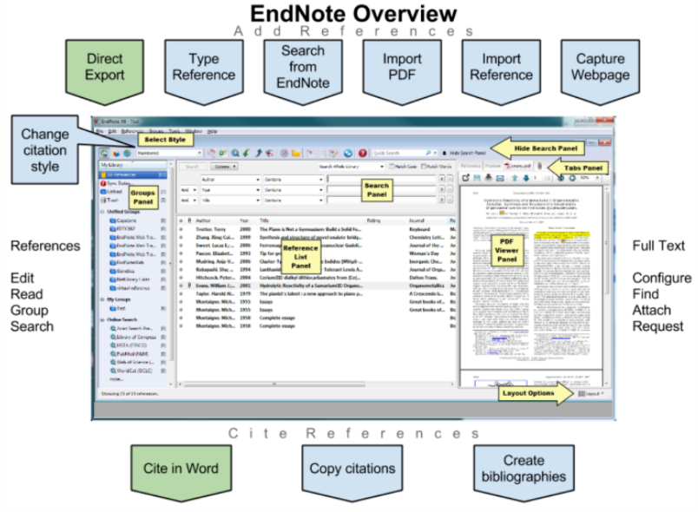The width and height of the screenshot is (698, 512).
Task: Click the Save PDF disk icon
Action: click(477, 178)
